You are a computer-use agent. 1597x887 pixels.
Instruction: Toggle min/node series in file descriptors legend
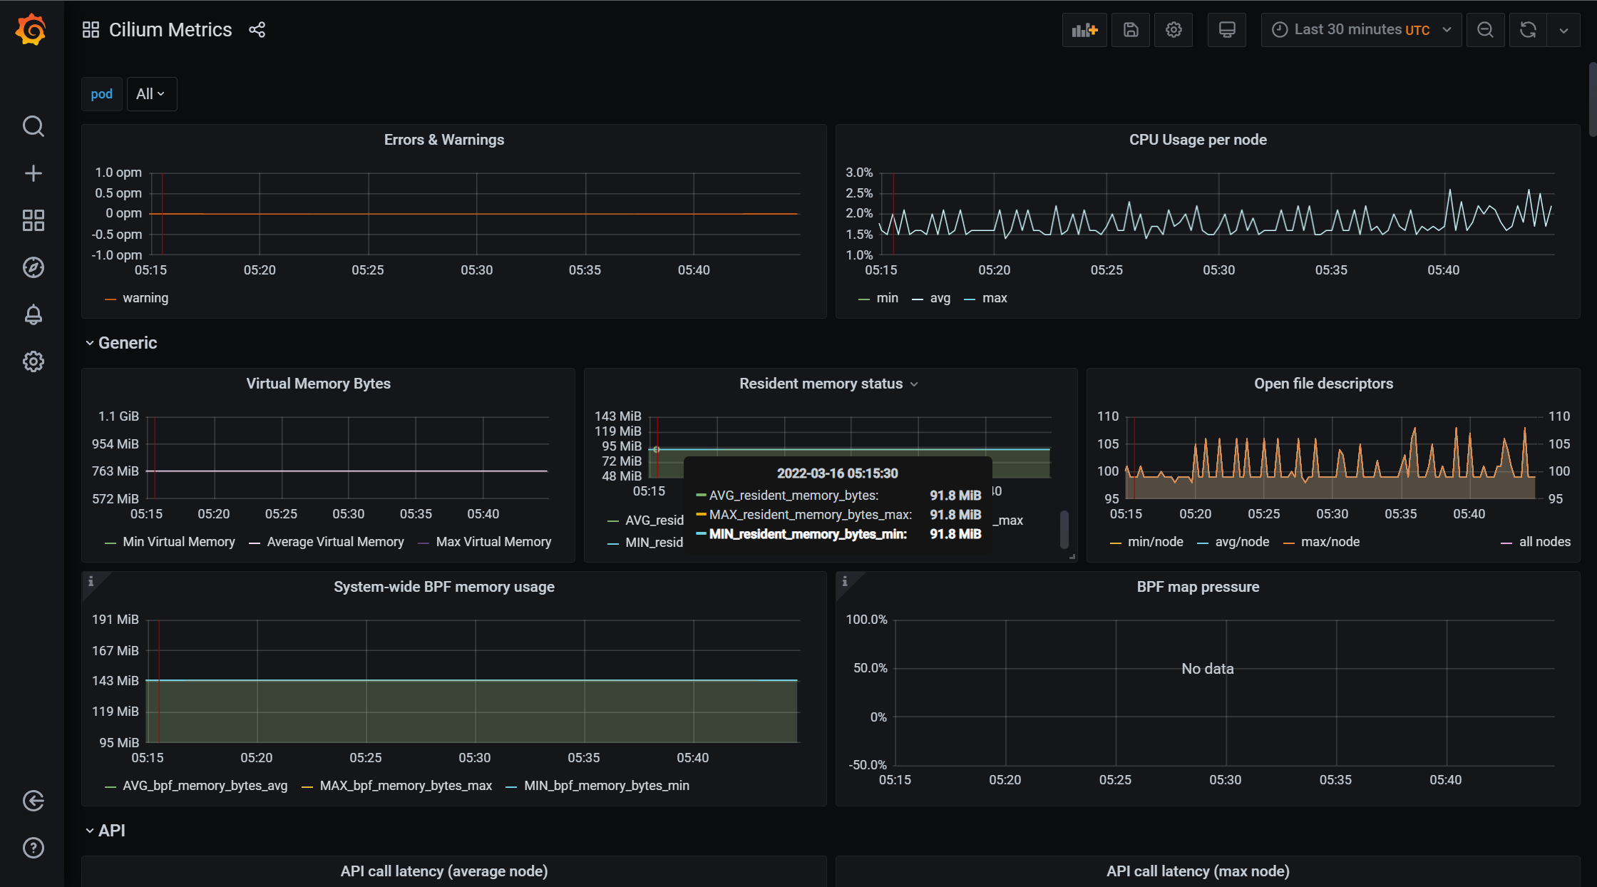point(1156,542)
